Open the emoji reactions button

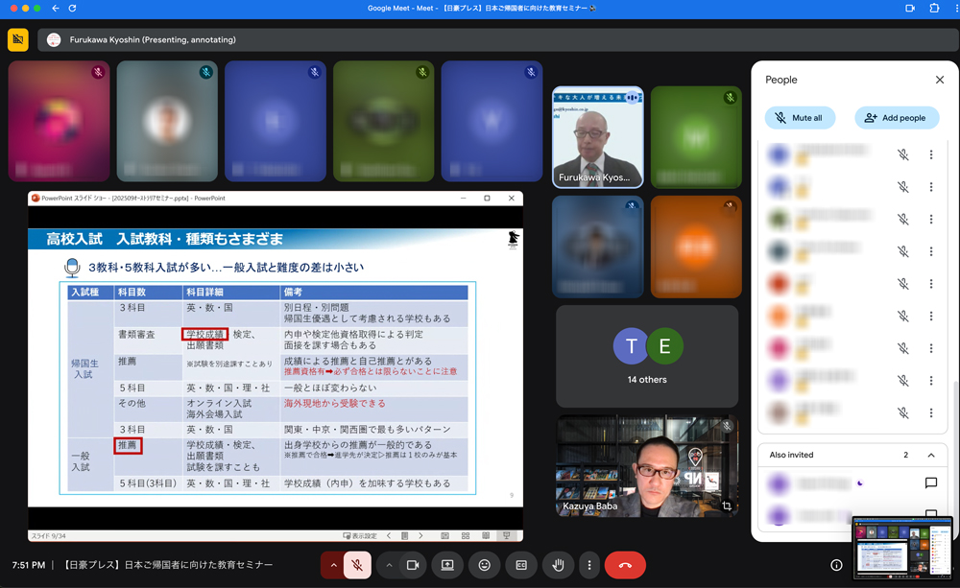point(485,565)
